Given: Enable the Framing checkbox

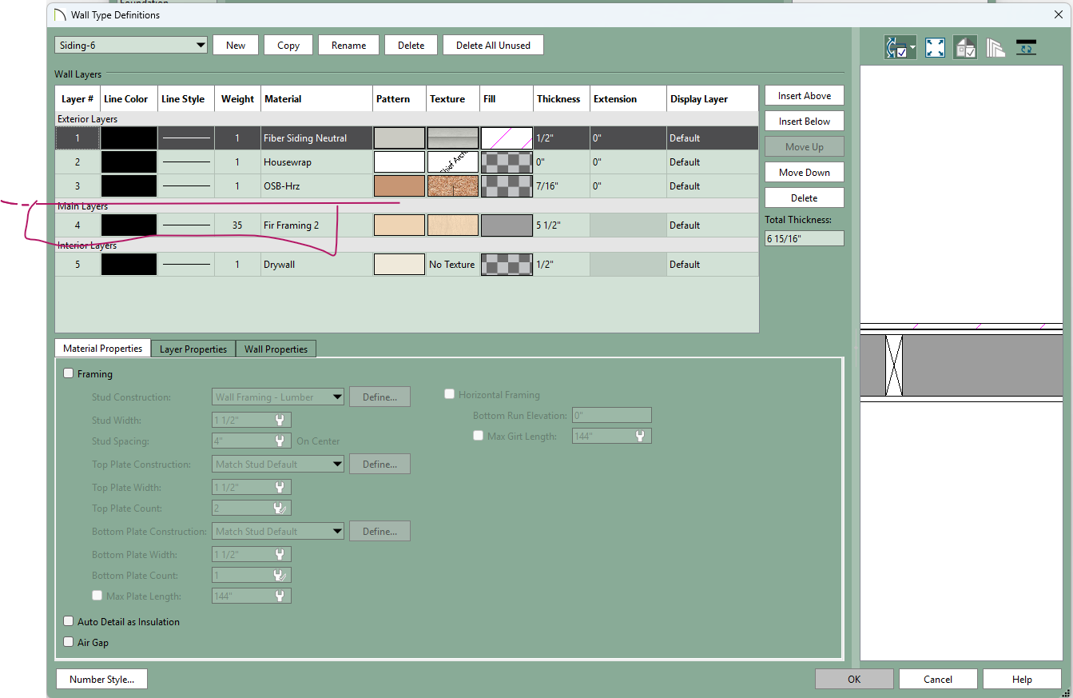Looking at the screenshot, I should click(68, 373).
